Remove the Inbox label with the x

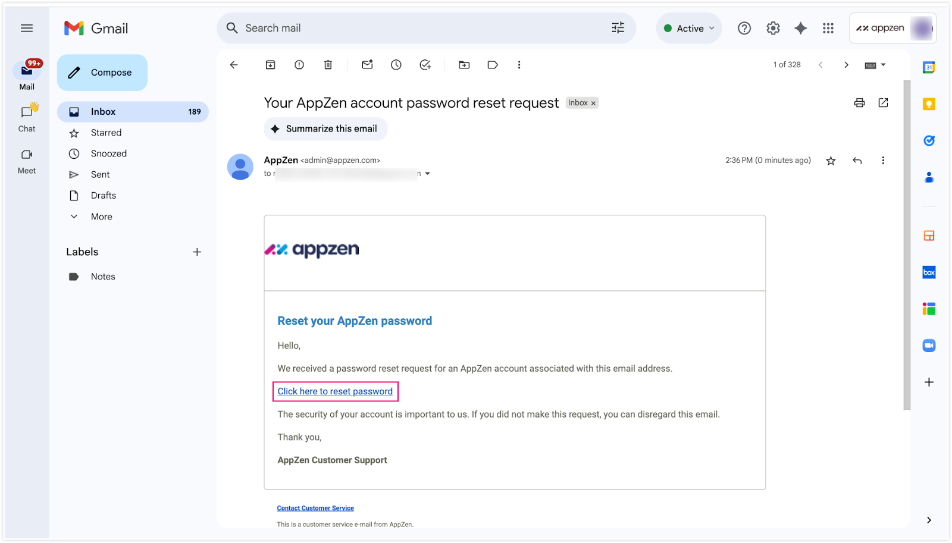tap(593, 103)
